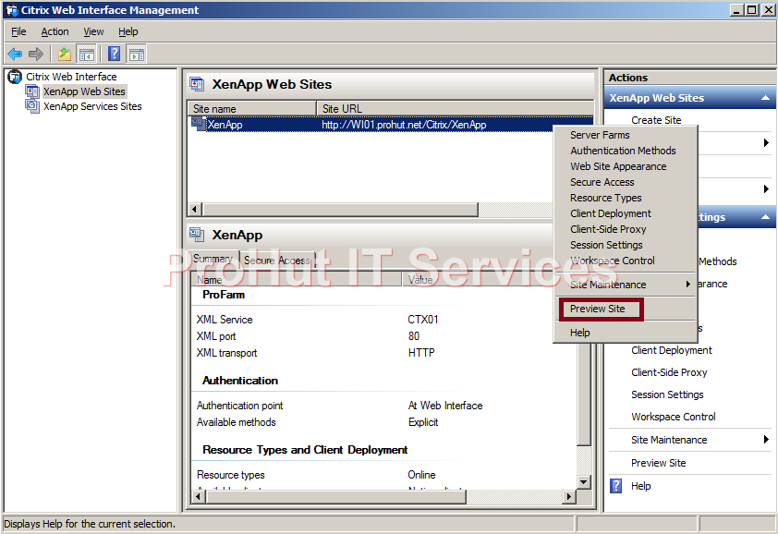
Task: Select Web Site Appearance in context menu
Action: tap(618, 166)
